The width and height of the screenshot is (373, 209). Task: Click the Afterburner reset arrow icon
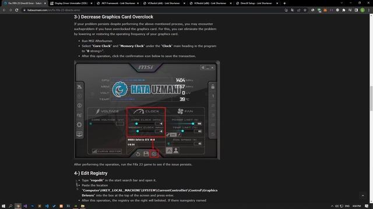138,154
